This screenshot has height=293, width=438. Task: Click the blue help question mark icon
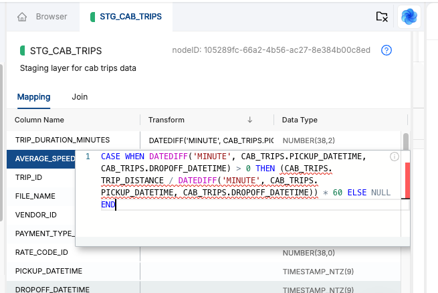click(x=387, y=50)
